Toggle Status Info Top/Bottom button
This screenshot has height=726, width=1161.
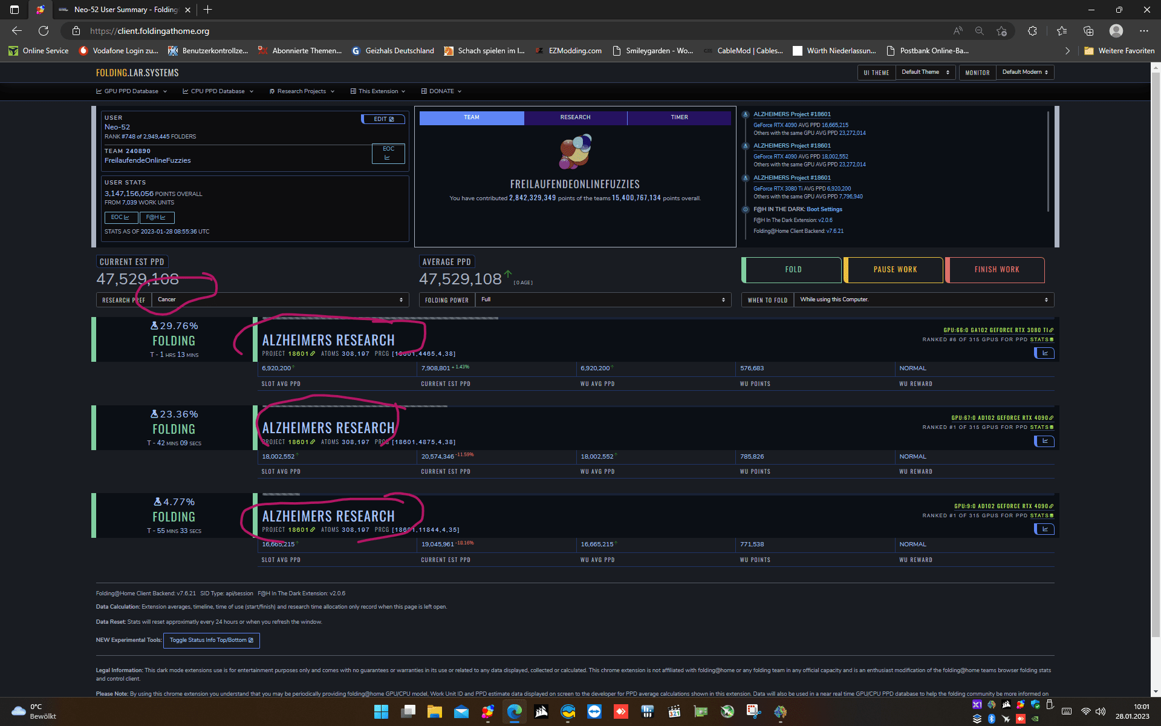pyautogui.click(x=212, y=640)
